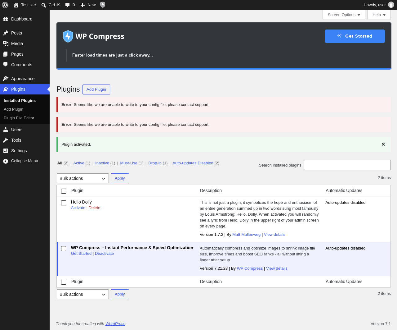
Task: Open the top Bulk actions dropdown
Action: 83,178
